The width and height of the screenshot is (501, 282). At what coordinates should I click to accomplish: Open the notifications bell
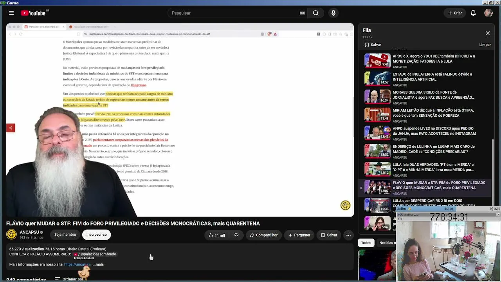(x=473, y=13)
